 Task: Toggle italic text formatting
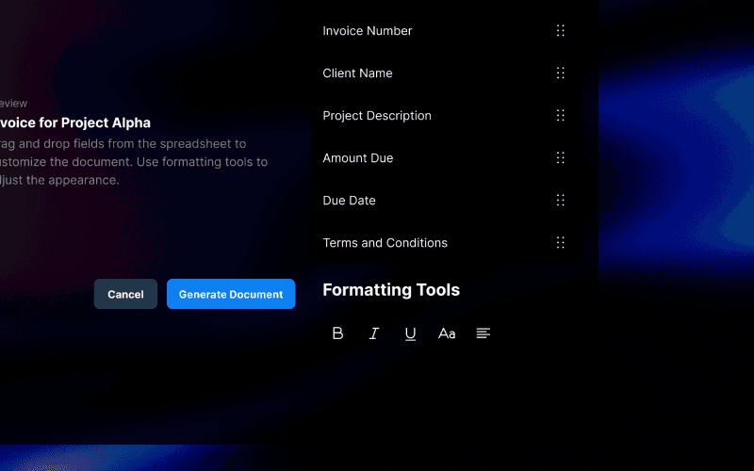point(374,333)
